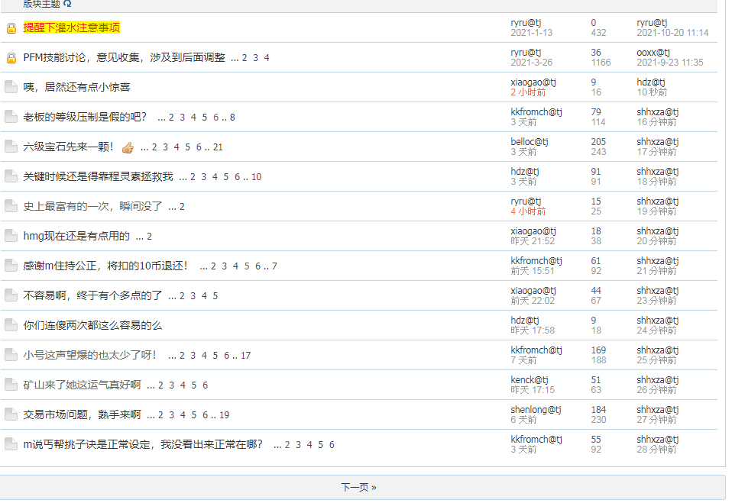This screenshot has width=745, height=503.
Task: View last poster hdz@tj on 咦,居然还有点小惊喜
Action: click(x=651, y=82)
